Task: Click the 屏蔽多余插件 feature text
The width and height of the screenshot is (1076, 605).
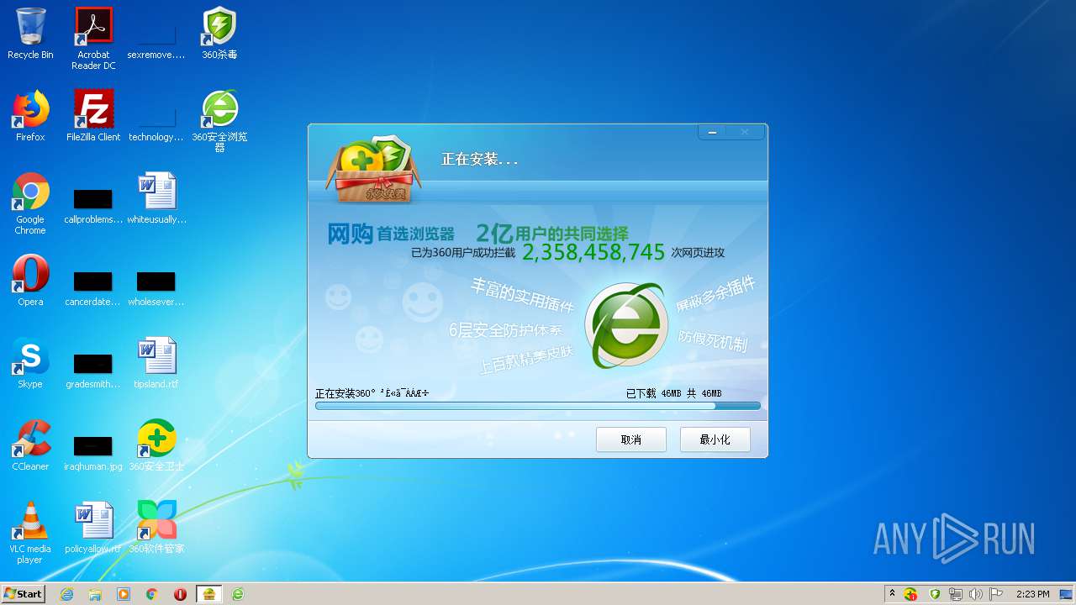Action: point(716,294)
